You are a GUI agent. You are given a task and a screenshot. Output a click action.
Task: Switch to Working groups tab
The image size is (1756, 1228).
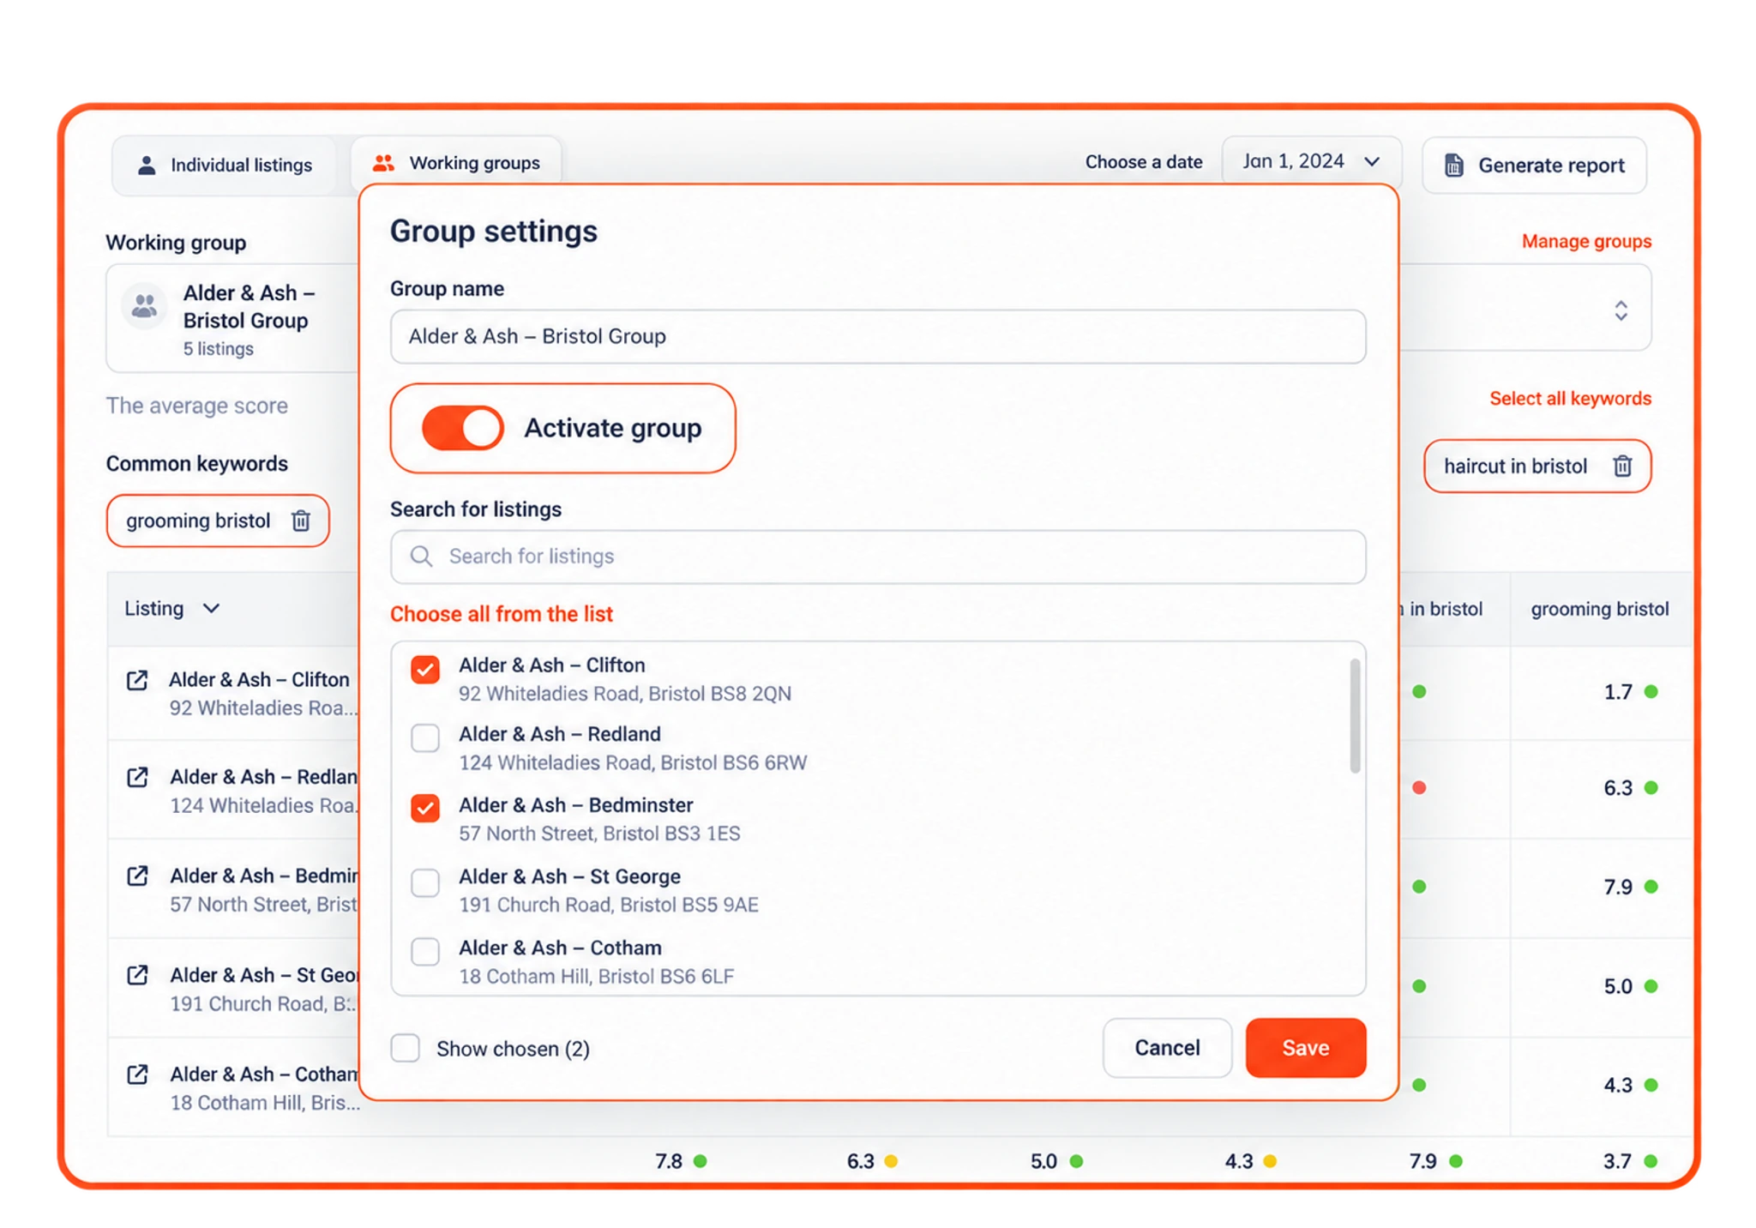[456, 162]
